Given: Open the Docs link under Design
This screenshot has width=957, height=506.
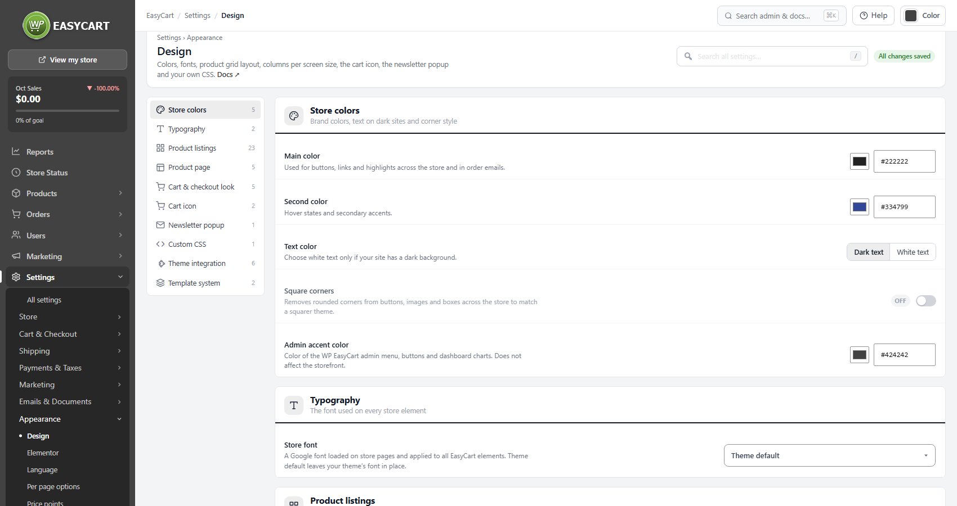Looking at the screenshot, I should pos(228,74).
